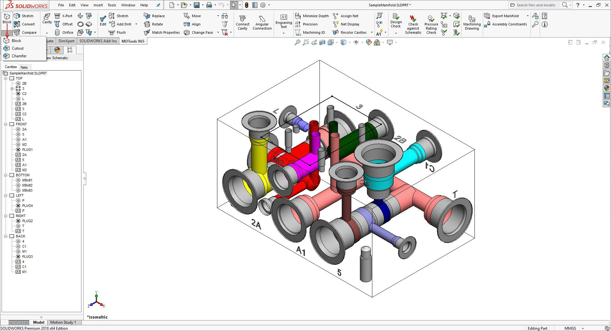Launch the Pressure Rating Check
Image resolution: width=611 pixels, height=331 pixels.
click(x=431, y=24)
